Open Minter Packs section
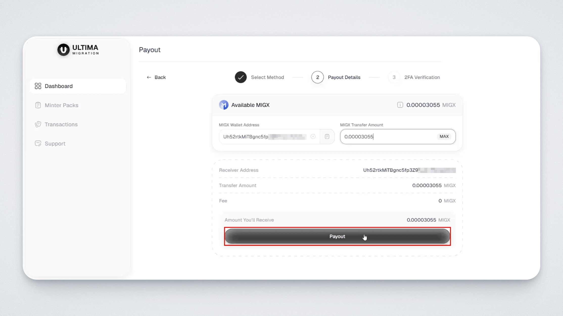 click(x=61, y=105)
